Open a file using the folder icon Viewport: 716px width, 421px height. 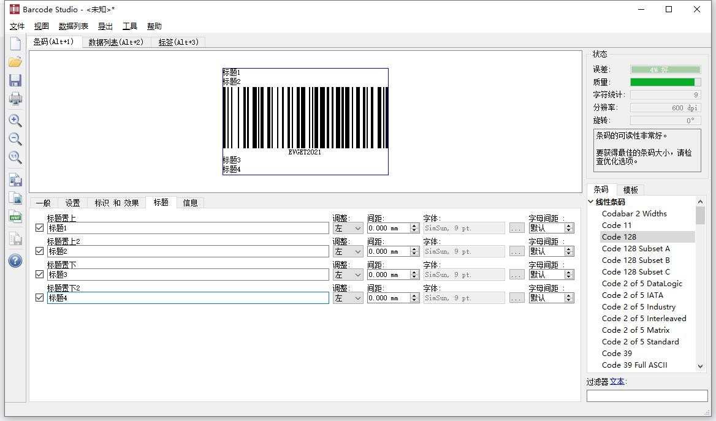click(15, 62)
